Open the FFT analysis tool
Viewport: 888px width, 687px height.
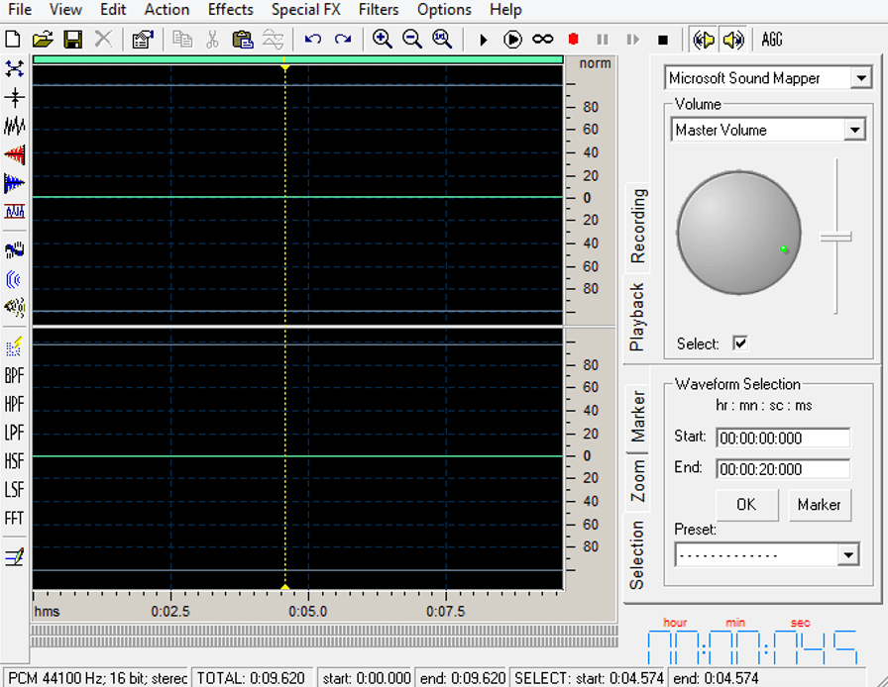click(14, 518)
